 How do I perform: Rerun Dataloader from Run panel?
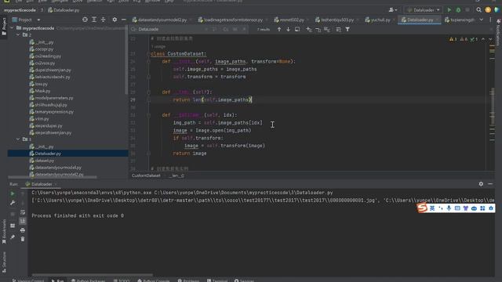[x=13, y=193]
